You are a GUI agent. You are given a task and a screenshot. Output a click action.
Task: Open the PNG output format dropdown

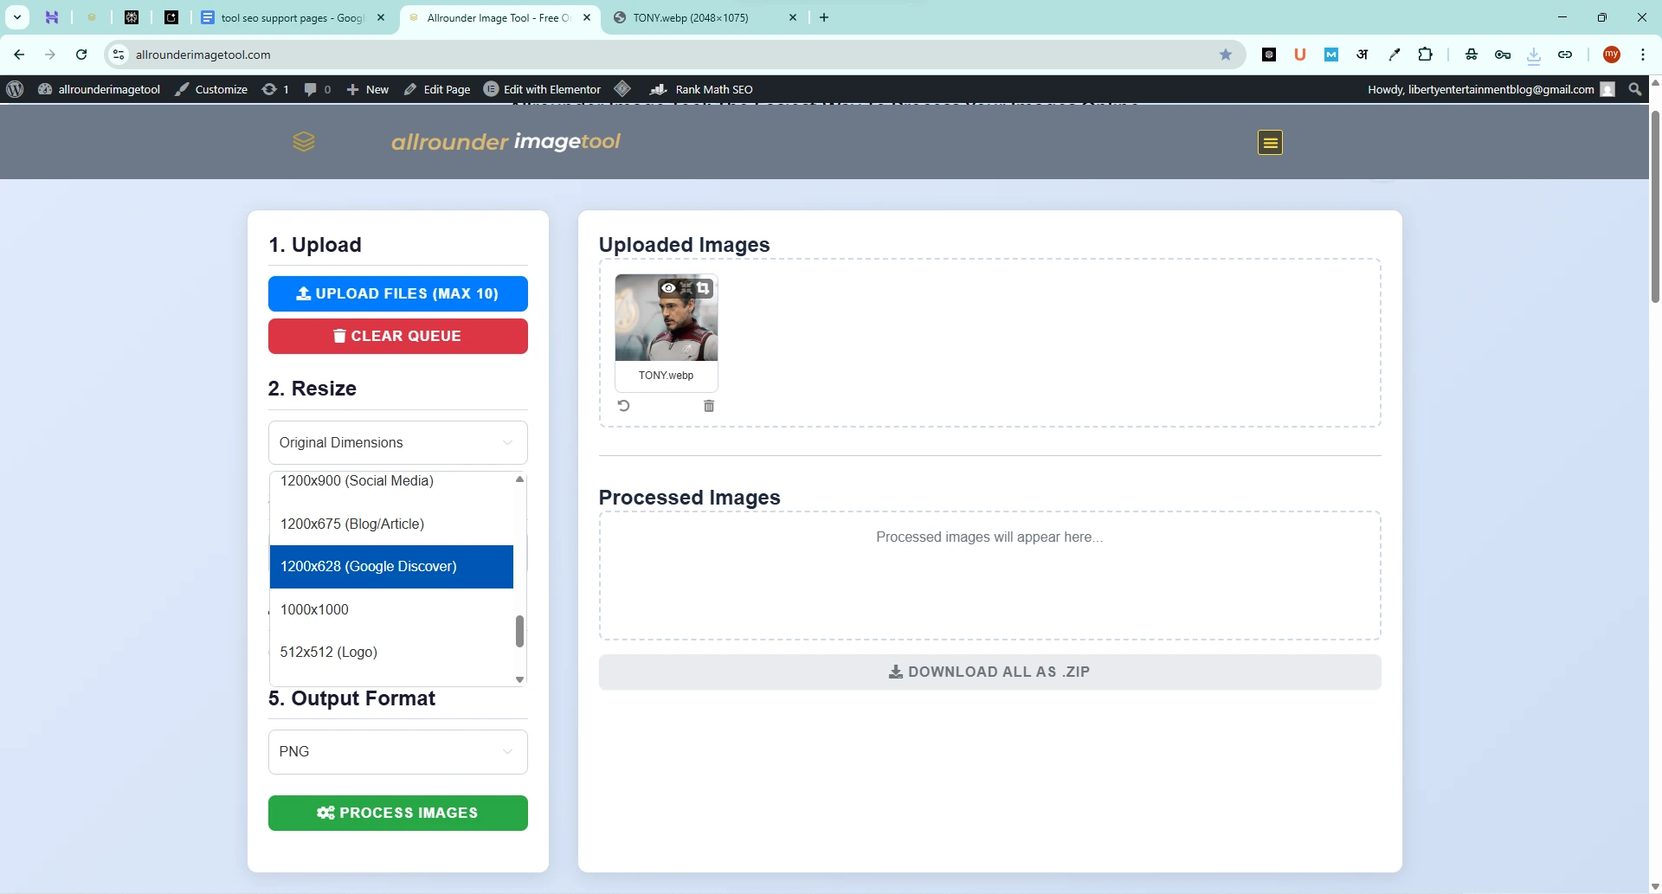click(397, 752)
